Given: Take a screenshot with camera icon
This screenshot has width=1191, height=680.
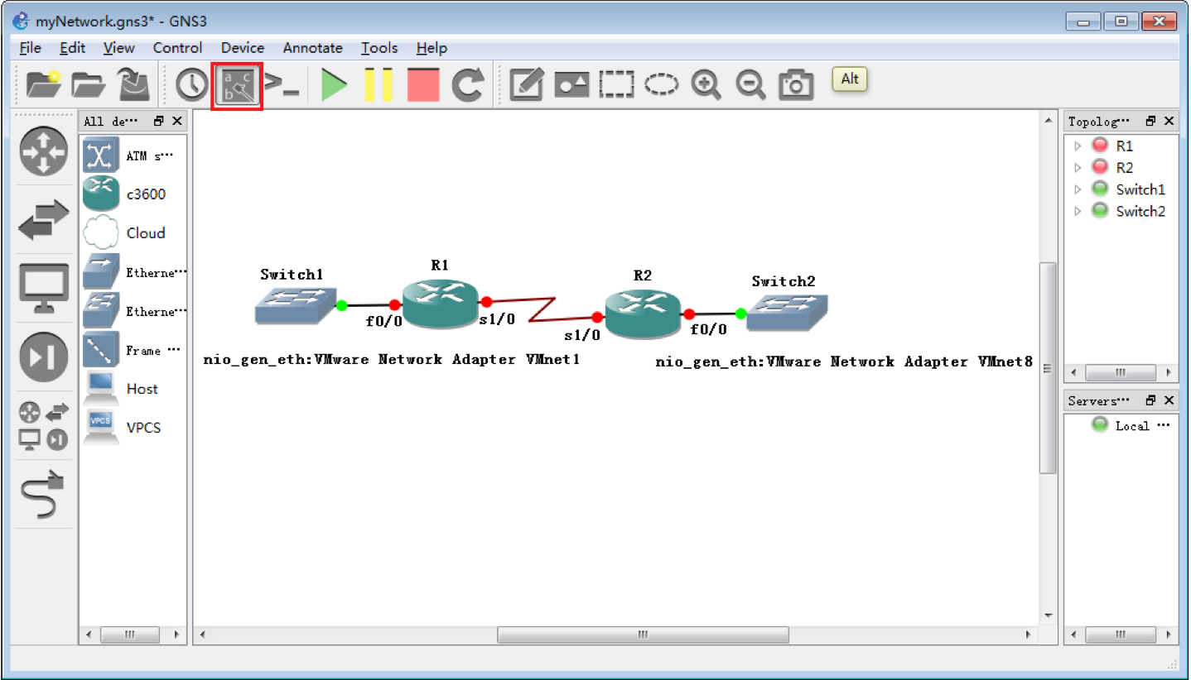Looking at the screenshot, I should (x=796, y=85).
